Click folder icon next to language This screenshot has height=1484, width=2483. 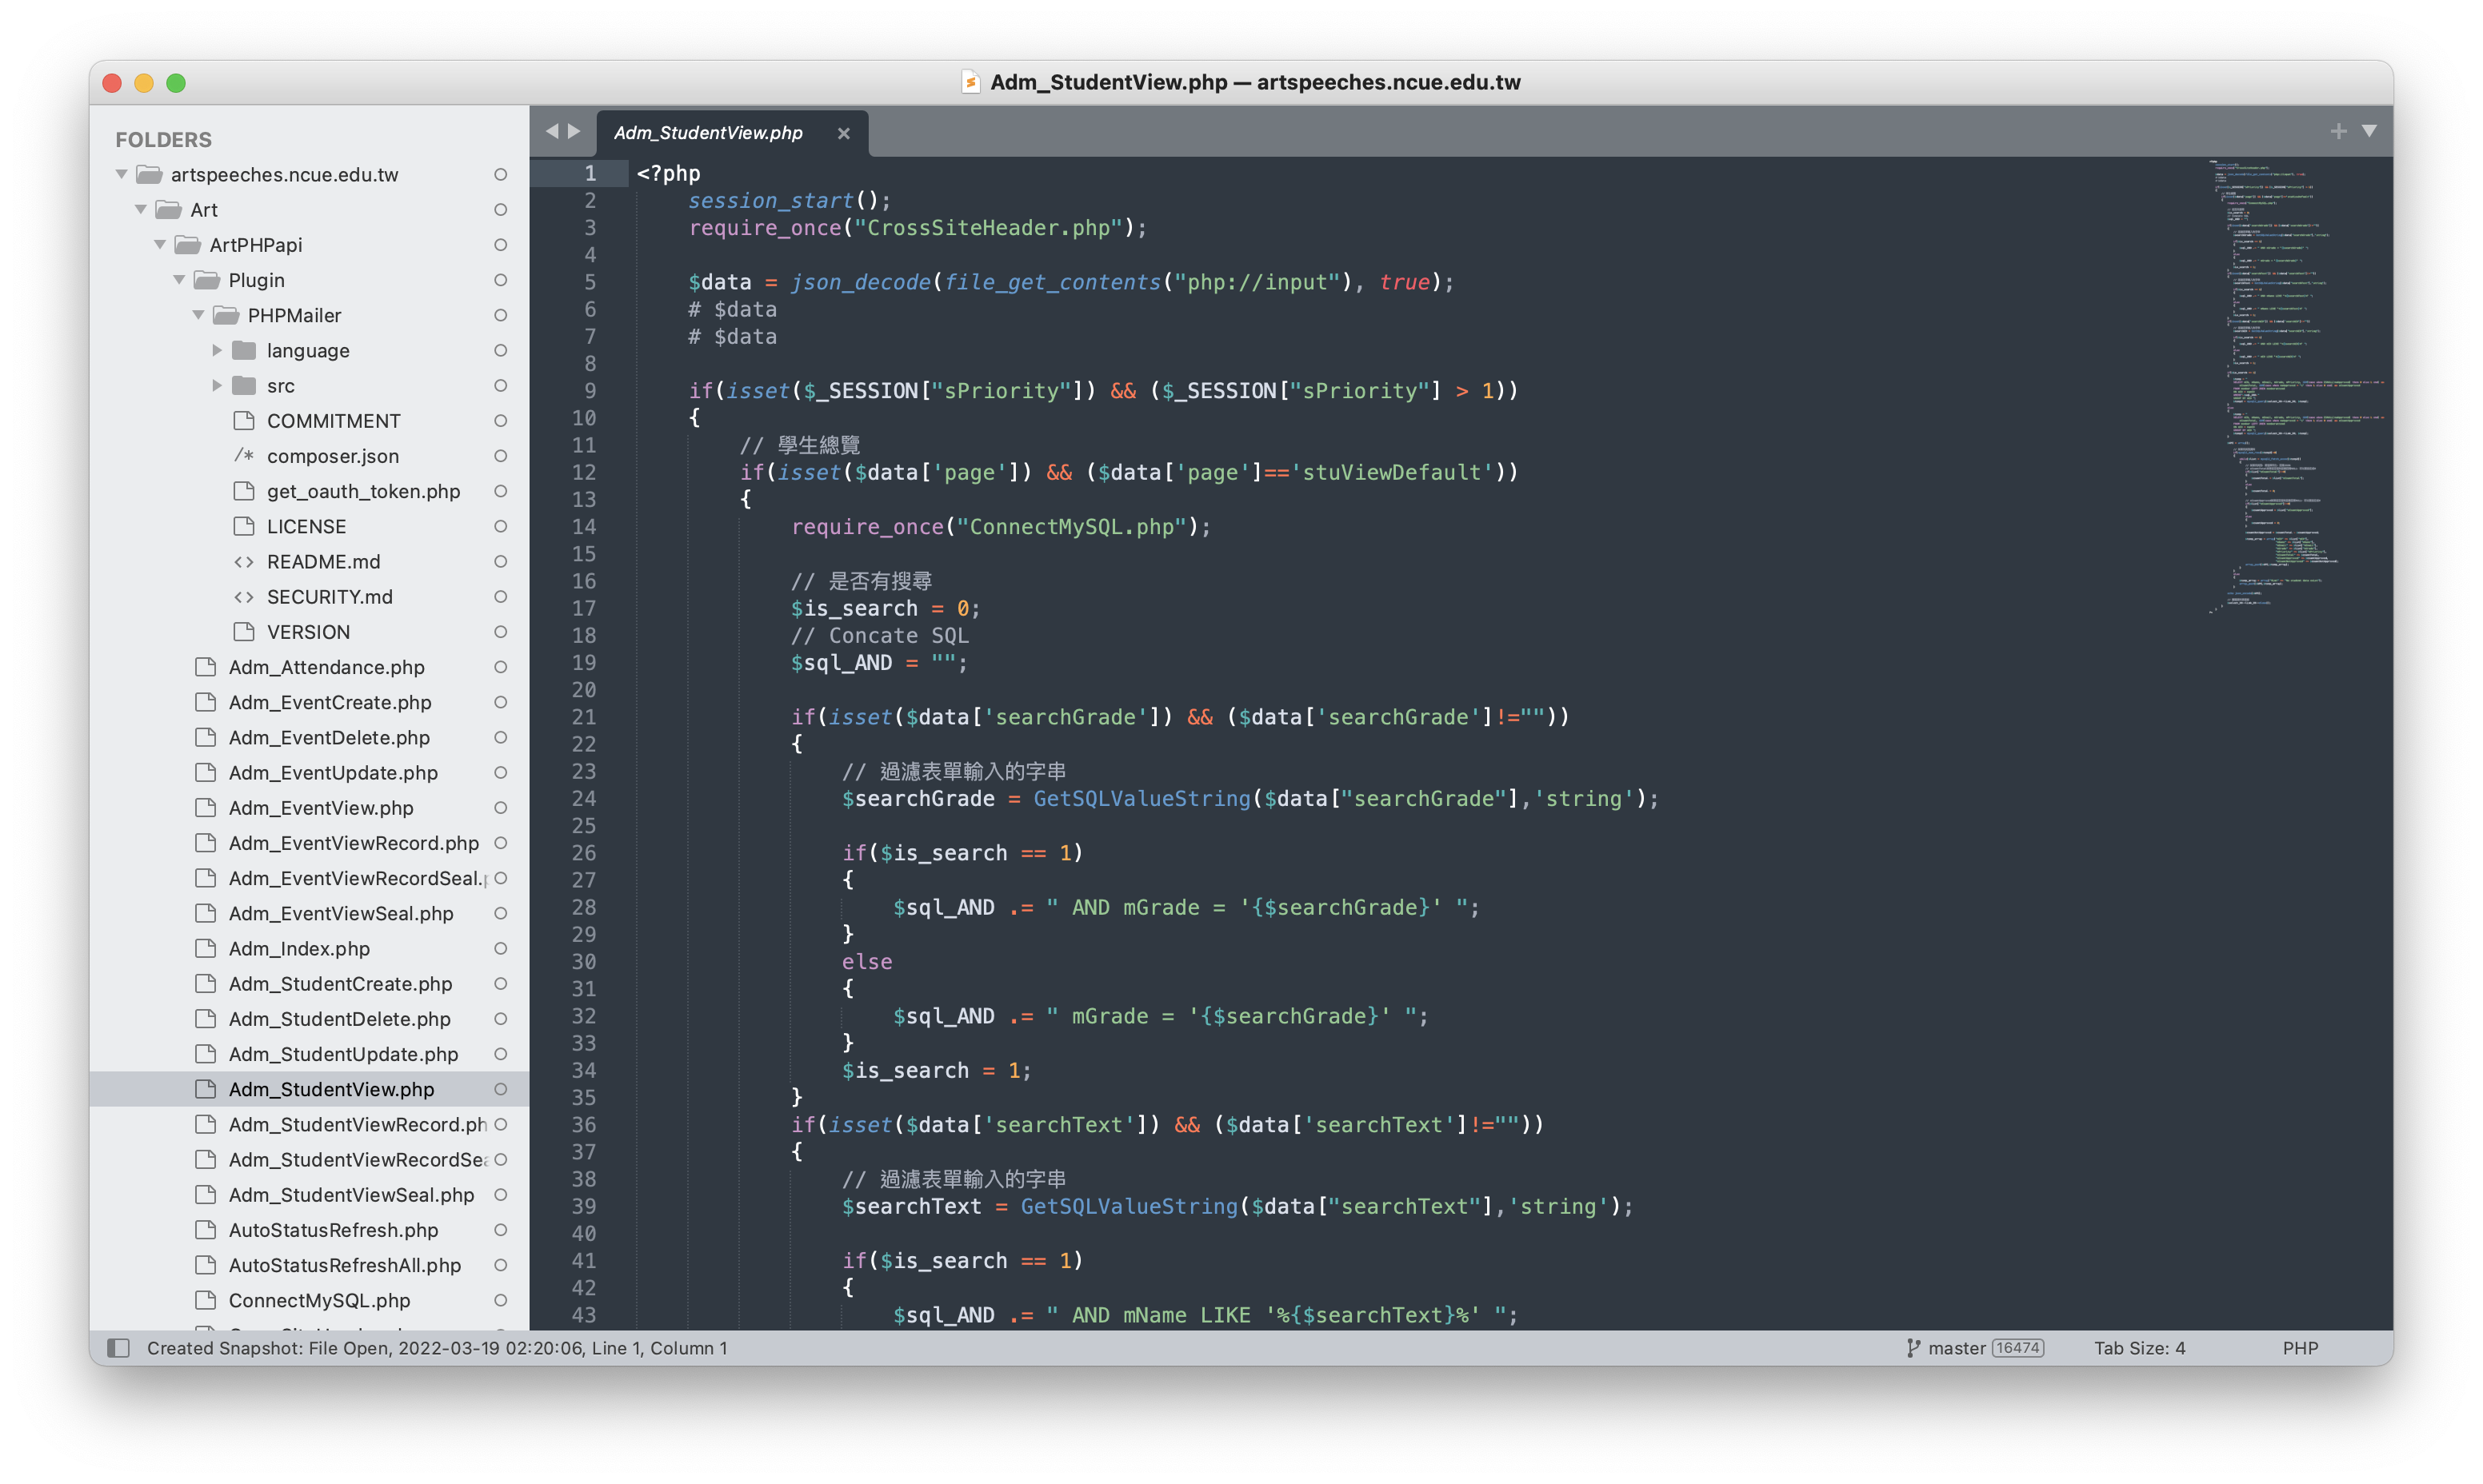(x=244, y=350)
